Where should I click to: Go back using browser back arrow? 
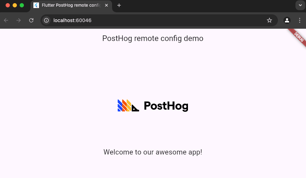(6, 20)
